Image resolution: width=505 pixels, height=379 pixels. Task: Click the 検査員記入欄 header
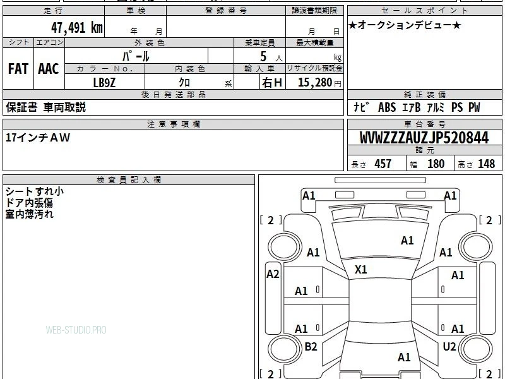click(129, 180)
